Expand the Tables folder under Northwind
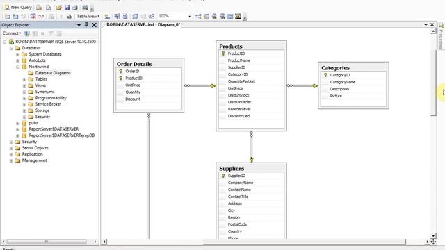This screenshot has width=445, height=250. point(24,79)
